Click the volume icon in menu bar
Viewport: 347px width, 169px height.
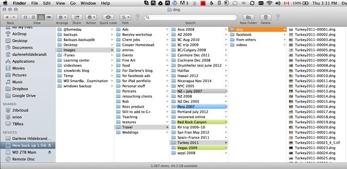278,3
